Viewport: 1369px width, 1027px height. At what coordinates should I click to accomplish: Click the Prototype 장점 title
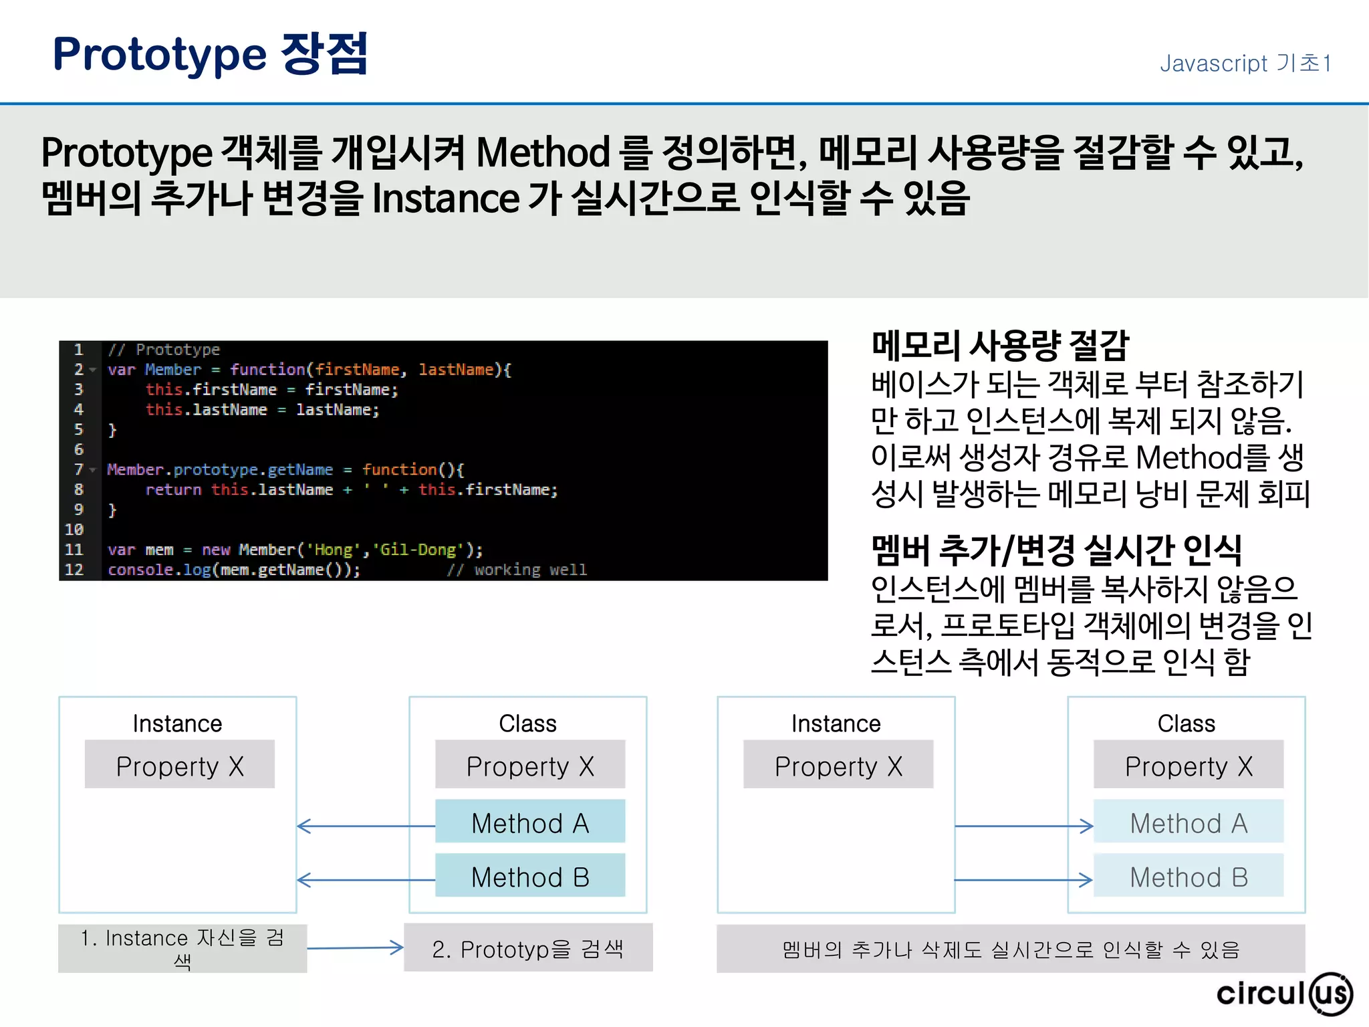click(210, 53)
